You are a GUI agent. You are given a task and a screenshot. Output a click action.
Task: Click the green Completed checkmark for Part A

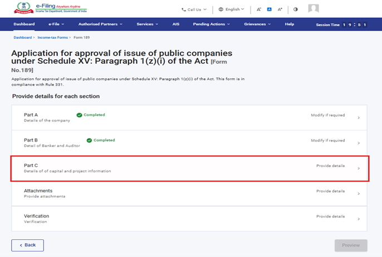(x=79, y=115)
